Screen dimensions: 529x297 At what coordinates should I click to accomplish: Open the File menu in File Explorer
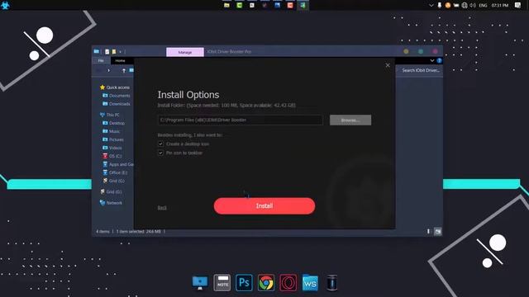click(101, 60)
